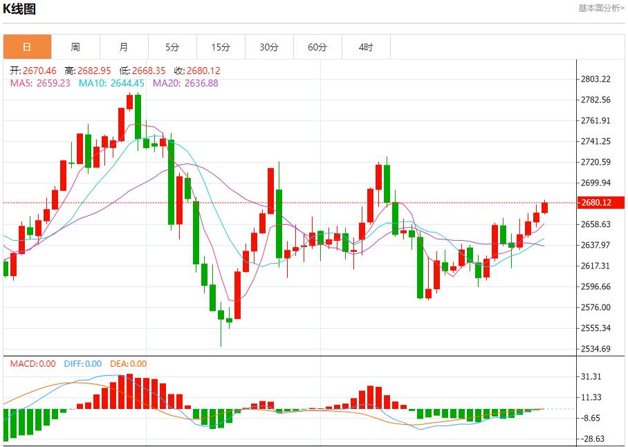Image resolution: width=628 pixels, height=447 pixels.
Task: Show the 30分 interval chart
Action: [269, 47]
